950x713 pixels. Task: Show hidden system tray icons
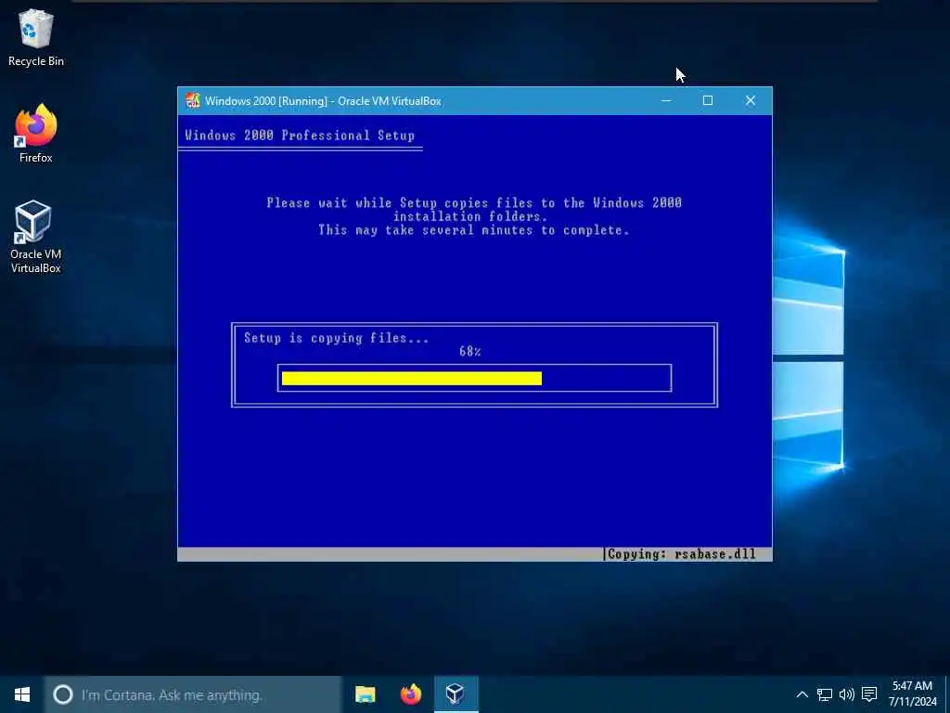click(x=802, y=694)
